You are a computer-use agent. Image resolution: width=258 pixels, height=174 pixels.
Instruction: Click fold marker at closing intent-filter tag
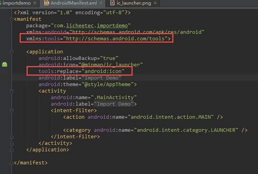[x=12, y=136]
